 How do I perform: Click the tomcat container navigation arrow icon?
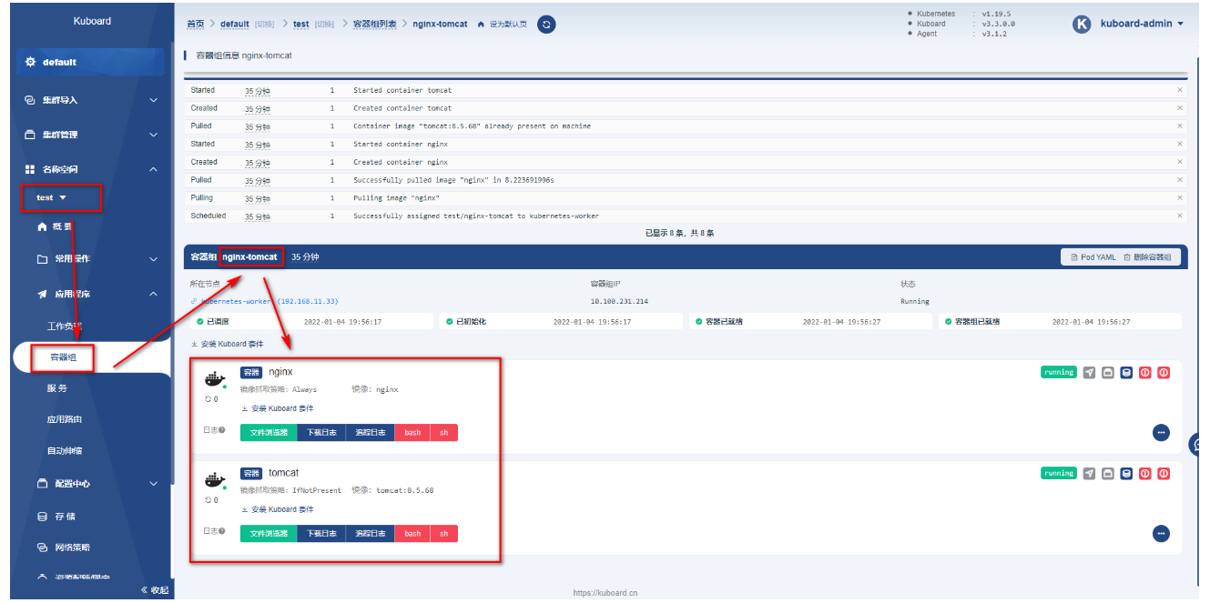[x=1089, y=473]
